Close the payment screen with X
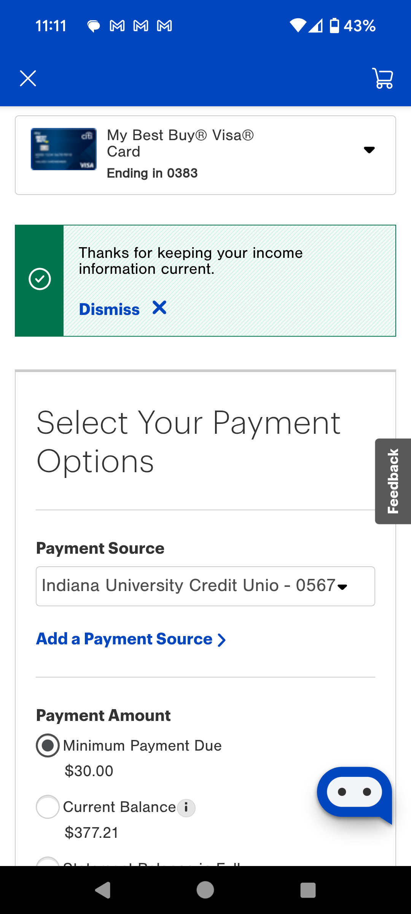411x914 pixels. coord(28,78)
